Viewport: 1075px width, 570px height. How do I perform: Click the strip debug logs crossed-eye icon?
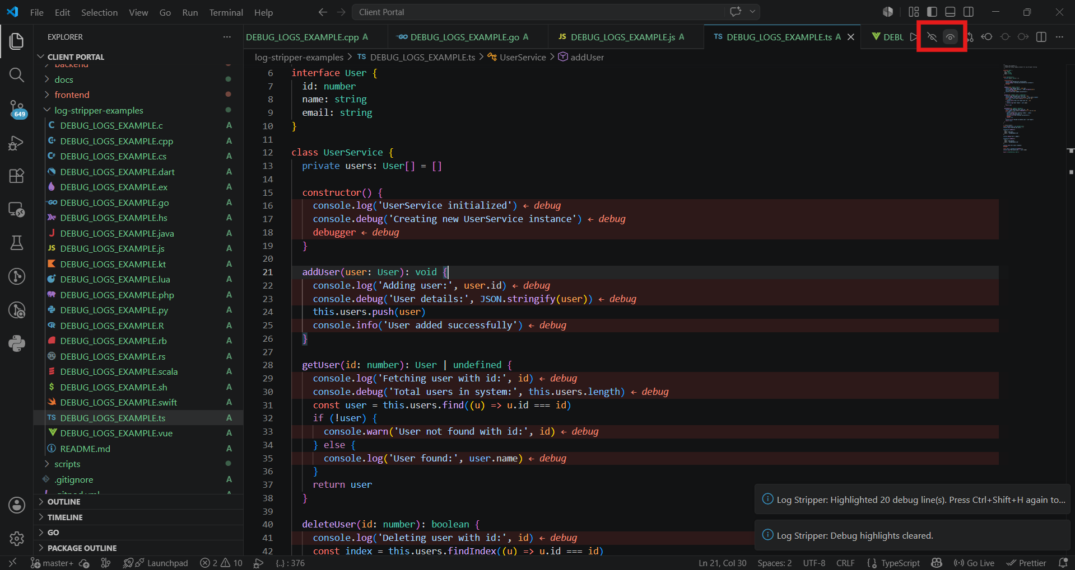932,37
